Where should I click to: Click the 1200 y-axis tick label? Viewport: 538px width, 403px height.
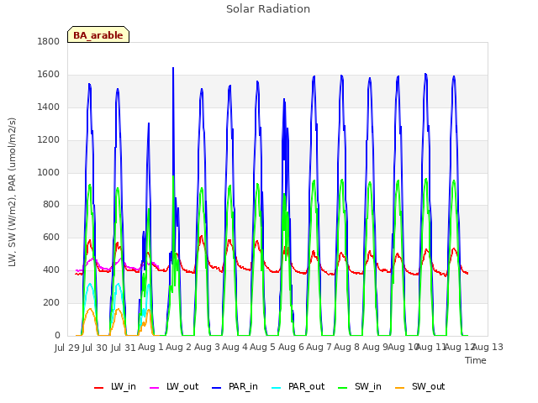click(49, 140)
